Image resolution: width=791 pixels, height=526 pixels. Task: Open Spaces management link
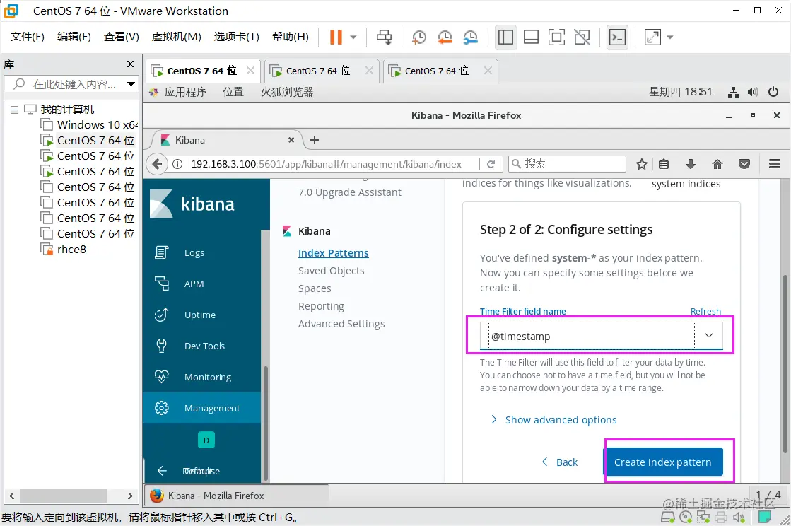click(315, 288)
